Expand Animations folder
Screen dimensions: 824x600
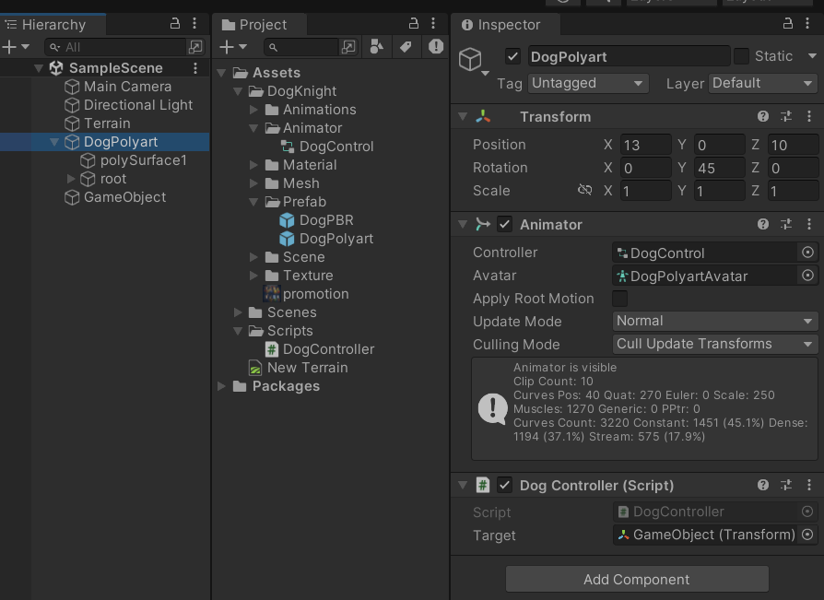pyautogui.click(x=253, y=110)
